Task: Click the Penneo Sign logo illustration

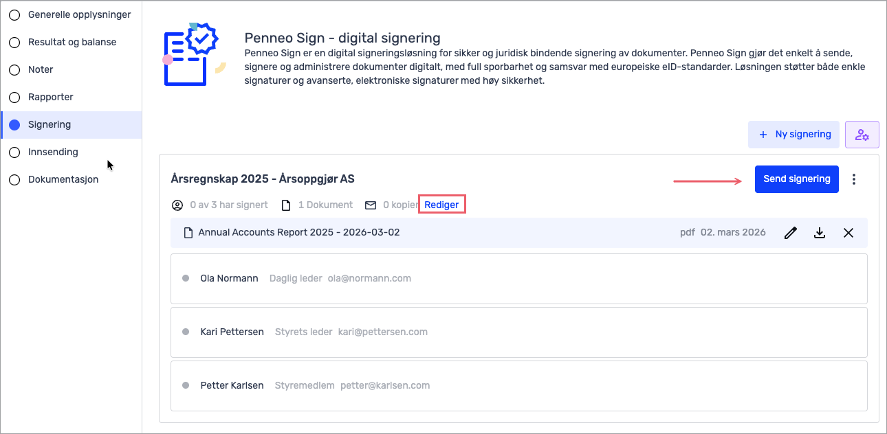Action: (193, 55)
